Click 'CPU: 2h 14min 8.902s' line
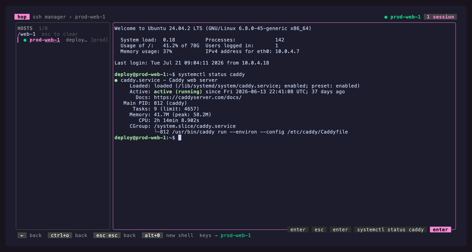 point(169,120)
